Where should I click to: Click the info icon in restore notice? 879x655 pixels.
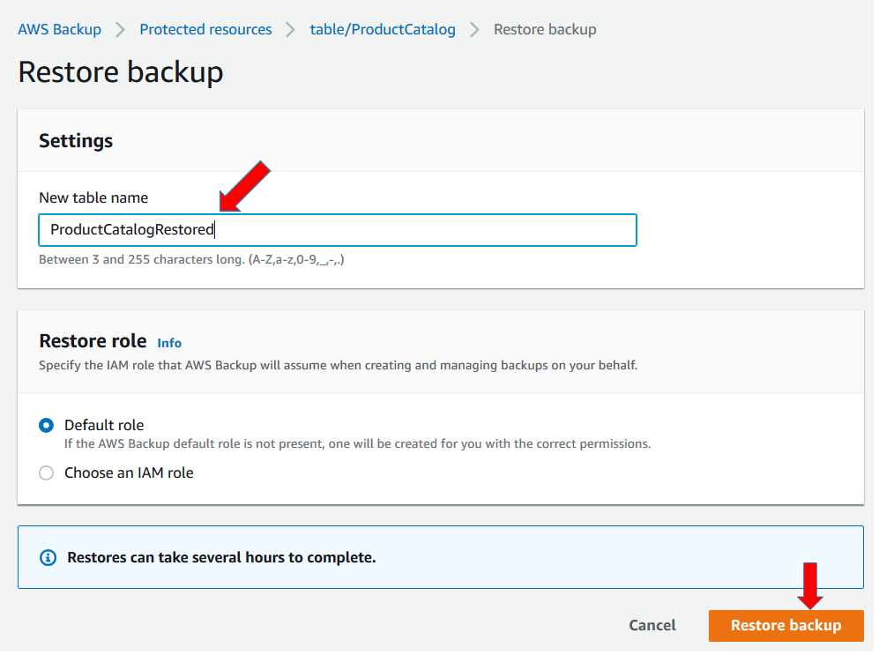[x=48, y=557]
